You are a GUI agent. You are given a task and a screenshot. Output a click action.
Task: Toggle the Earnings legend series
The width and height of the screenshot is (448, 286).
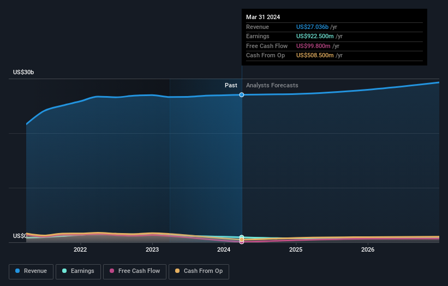coord(78,271)
